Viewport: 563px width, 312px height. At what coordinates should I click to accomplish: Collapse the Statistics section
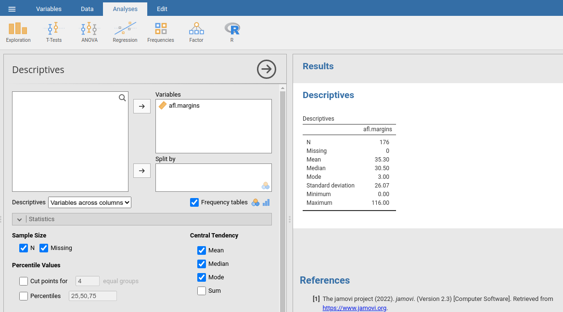(142, 219)
